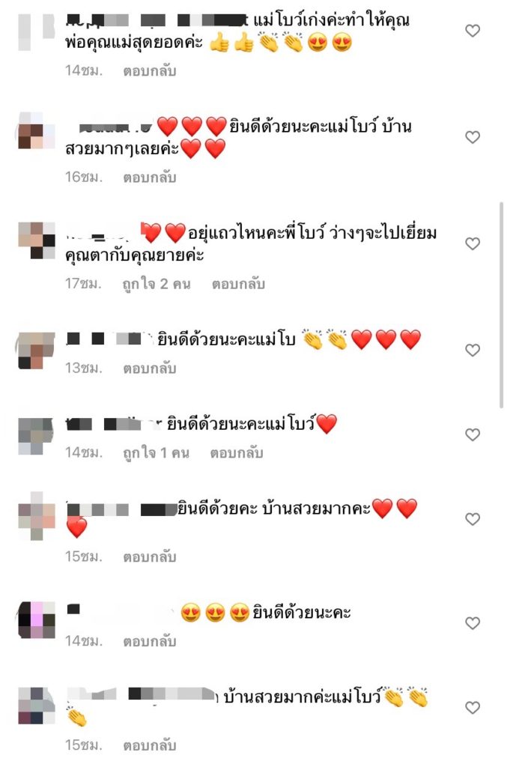The image size is (507, 767).
Task: Reply to the 13ชม. comment
Action: click(x=149, y=369)
